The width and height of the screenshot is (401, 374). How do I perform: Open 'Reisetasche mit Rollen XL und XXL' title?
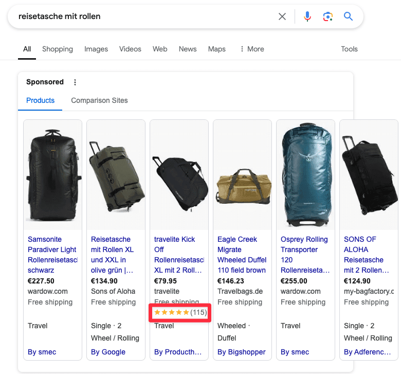click(112, 255)
